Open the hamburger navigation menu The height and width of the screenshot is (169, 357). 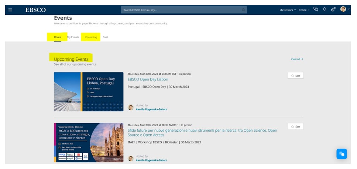click(x=10, y=10)
